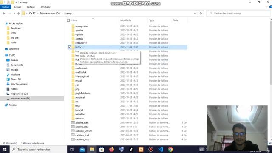
Task: Select the perl folder
Action: tap(77, 85)
